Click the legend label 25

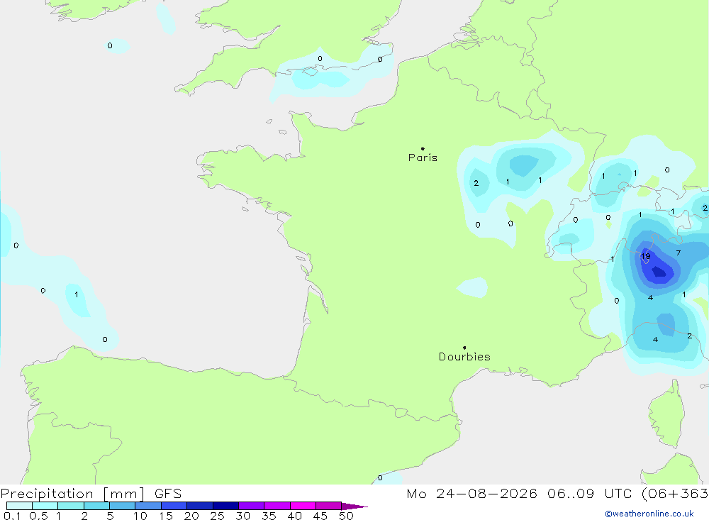tap(217, 516)
